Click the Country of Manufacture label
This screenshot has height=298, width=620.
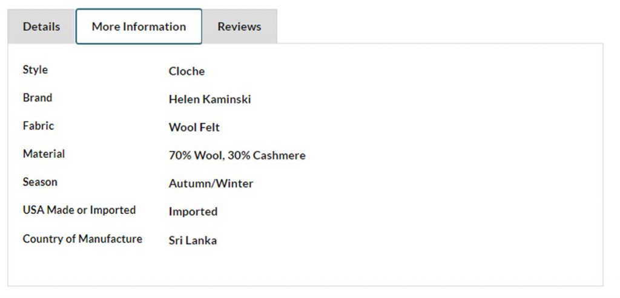click(82, 239)
